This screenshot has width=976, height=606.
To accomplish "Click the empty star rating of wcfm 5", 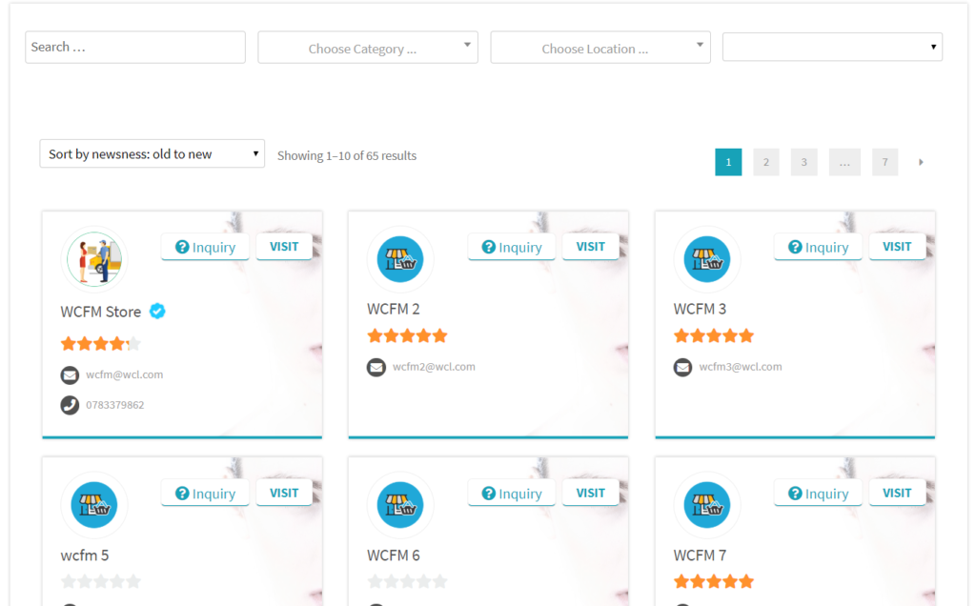I will (101, 582).
